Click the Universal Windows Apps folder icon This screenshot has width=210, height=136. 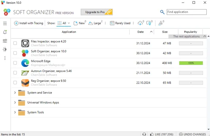(x=22, y=103)
